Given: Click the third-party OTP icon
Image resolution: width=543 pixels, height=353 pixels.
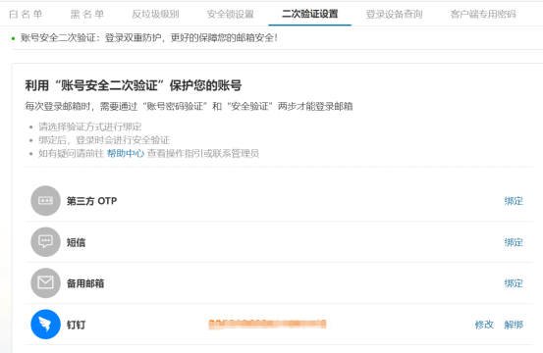Looking at the screenshot, I should (x=46, y=201).
